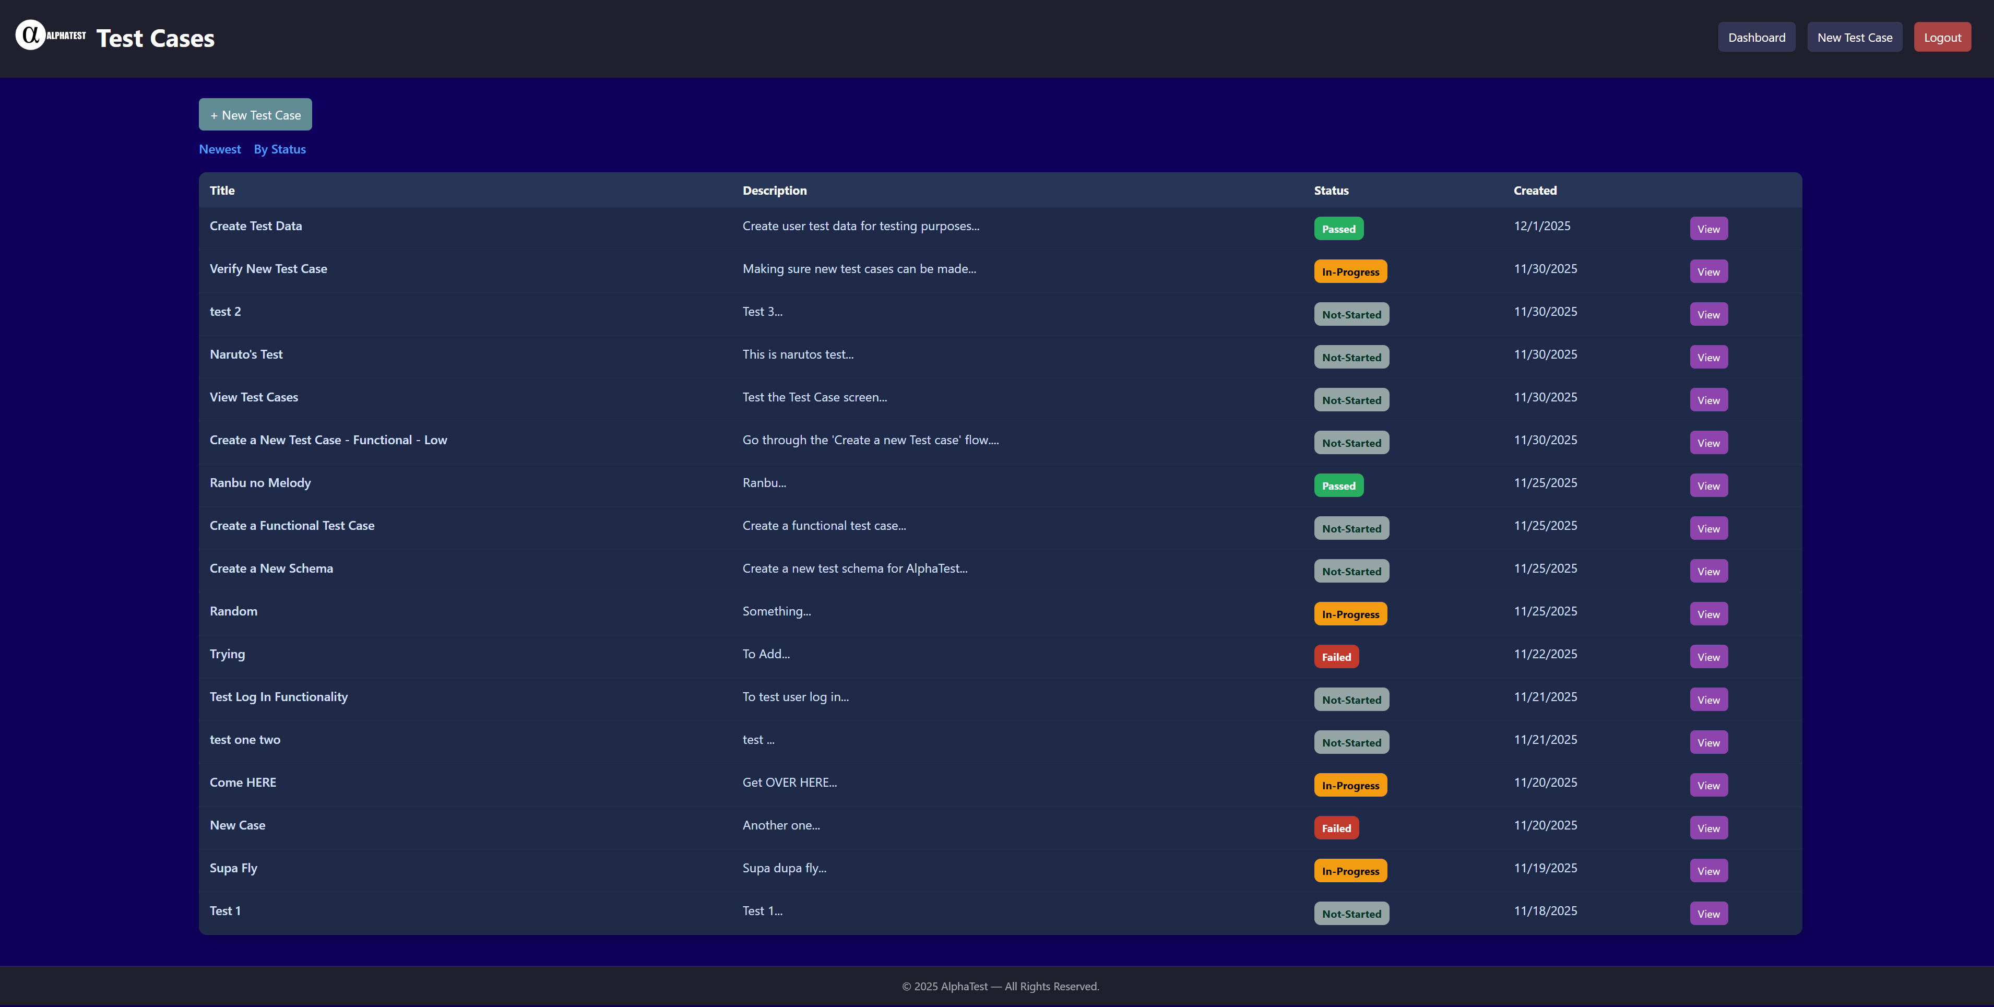
Task: Click the Passed badge on Create Test Data
Action: click(1337, 229)
